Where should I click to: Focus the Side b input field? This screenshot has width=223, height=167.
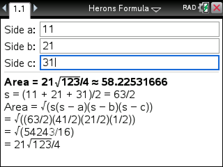[130, 46]
